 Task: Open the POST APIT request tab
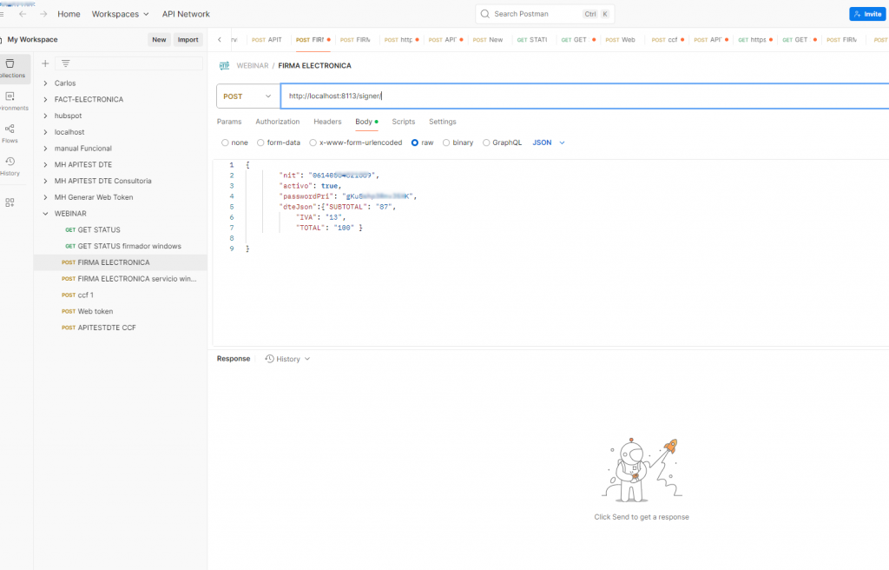point(267,40)
